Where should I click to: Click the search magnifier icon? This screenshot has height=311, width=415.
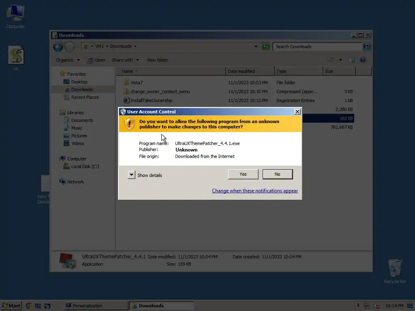click(366, 47)
